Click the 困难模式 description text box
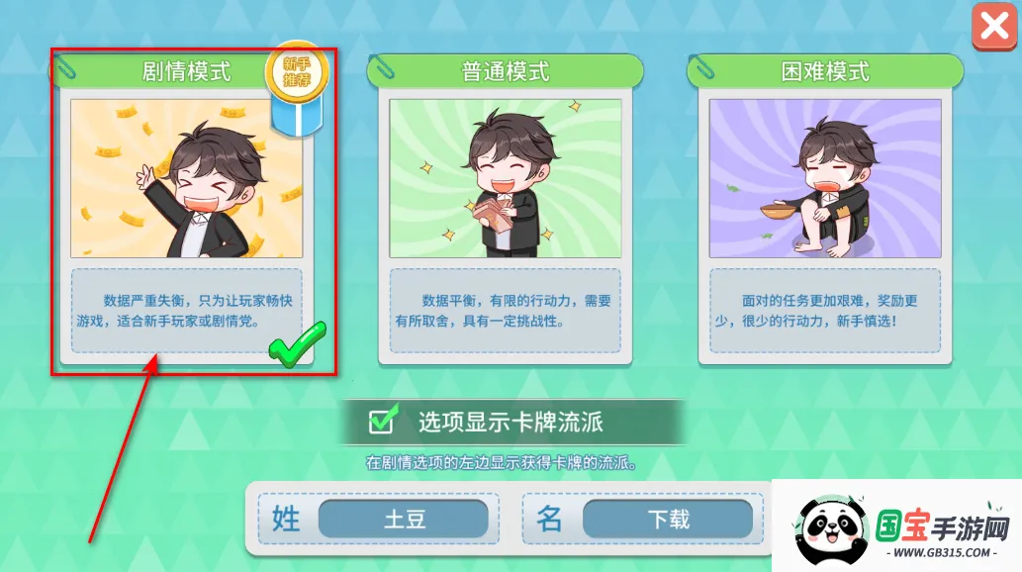 tap(825, 311)
